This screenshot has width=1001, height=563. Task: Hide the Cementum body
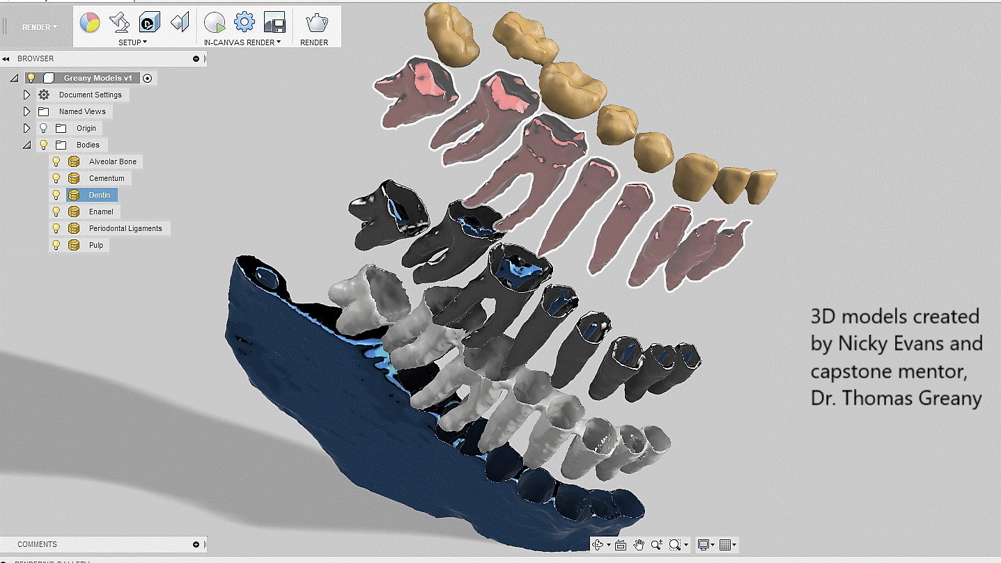pos(56,178)
